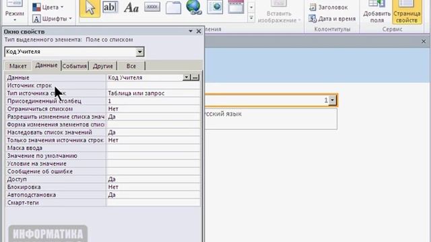Click Наследовать список значений value Да
Screen dimensions: 431x242
coord(153,132)
